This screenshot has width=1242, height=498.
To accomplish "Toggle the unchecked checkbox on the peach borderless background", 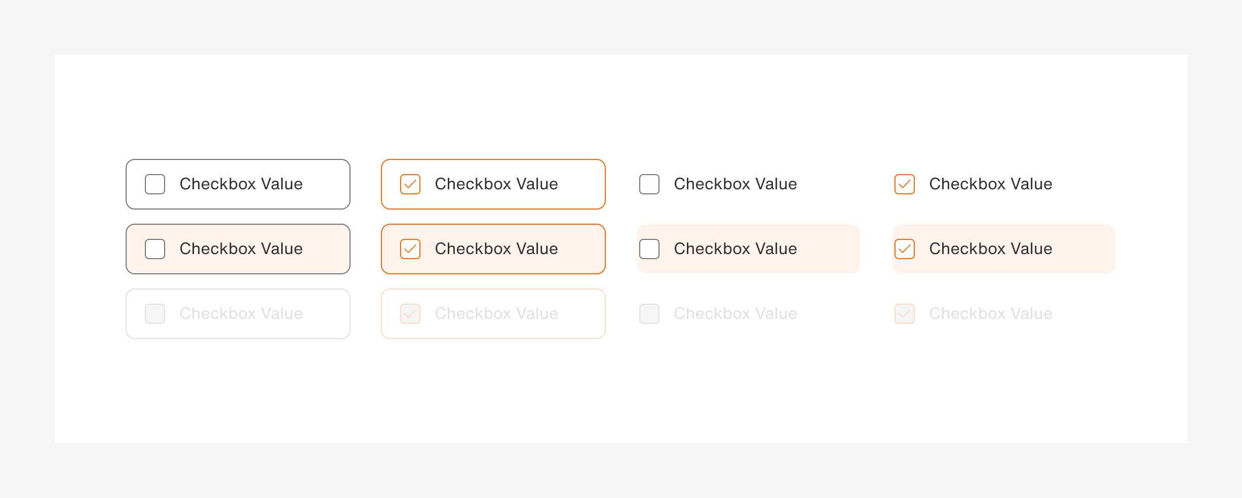I will 649,249.
